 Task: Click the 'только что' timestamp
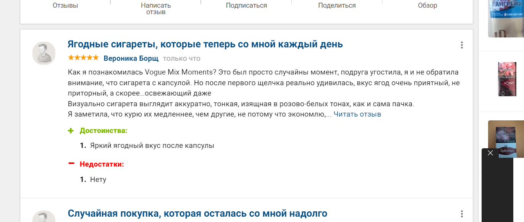click(x=181, y=58)
